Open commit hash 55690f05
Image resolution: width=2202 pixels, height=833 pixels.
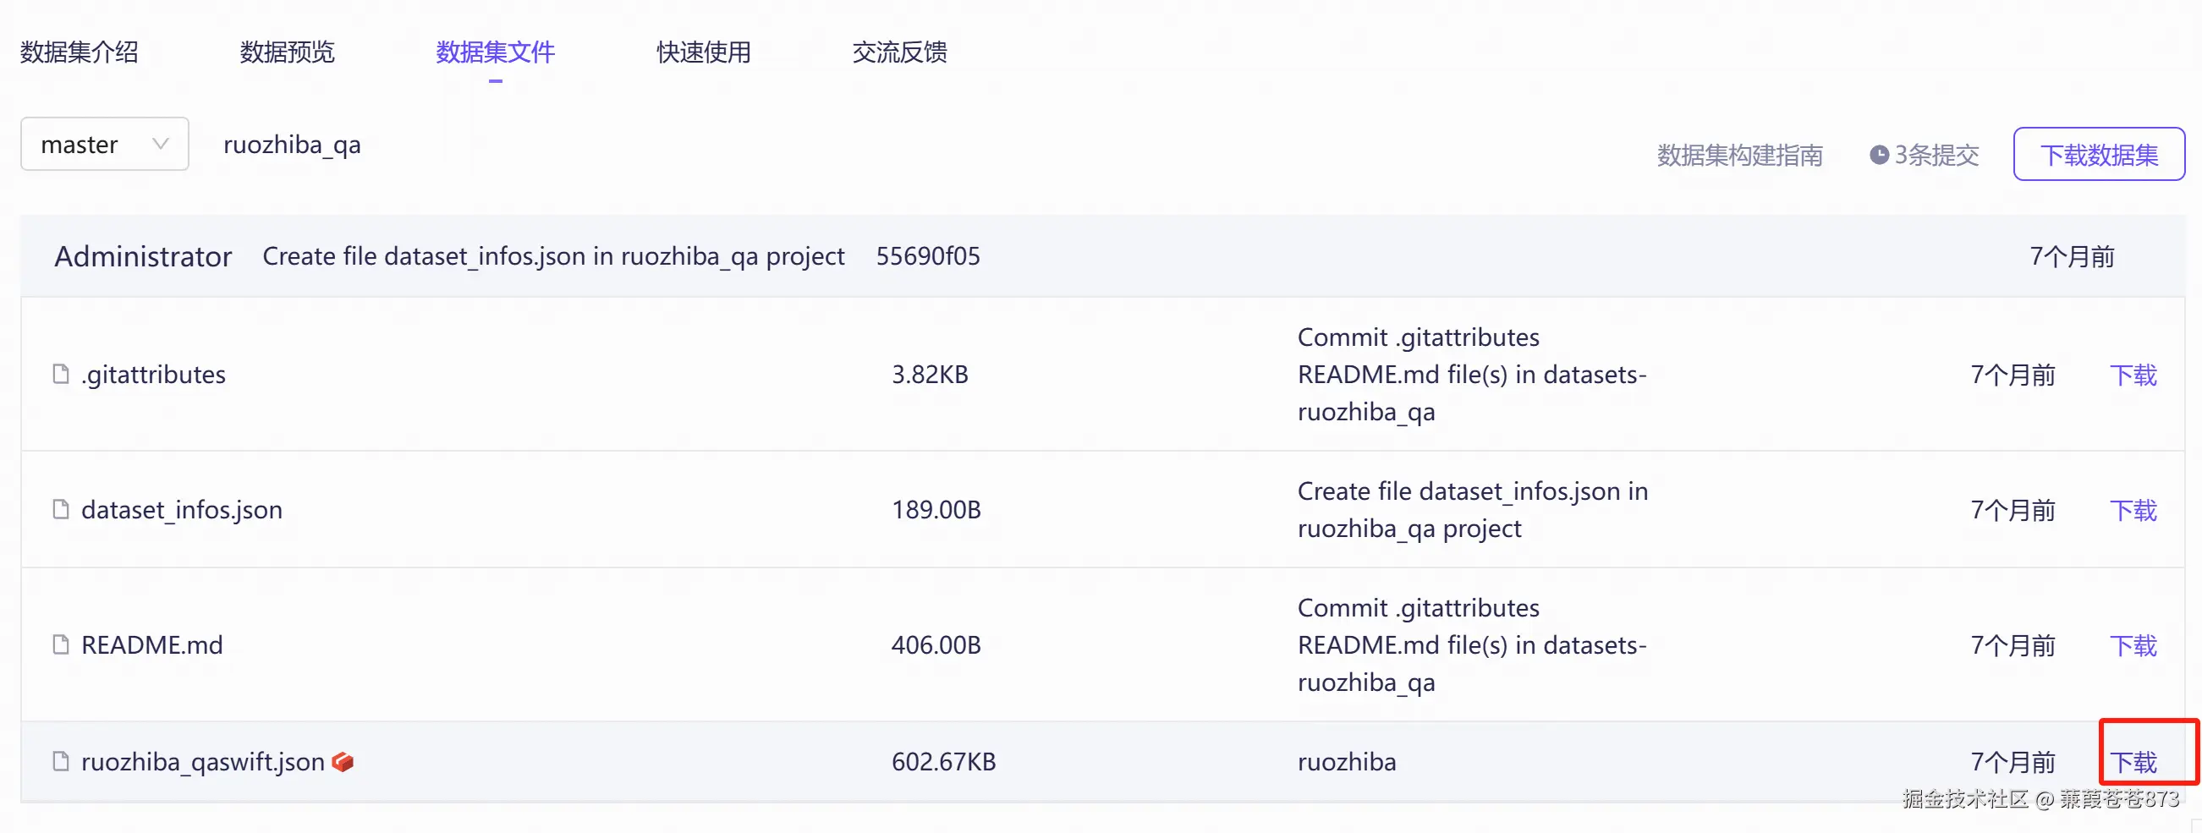[x=927, y=256]
